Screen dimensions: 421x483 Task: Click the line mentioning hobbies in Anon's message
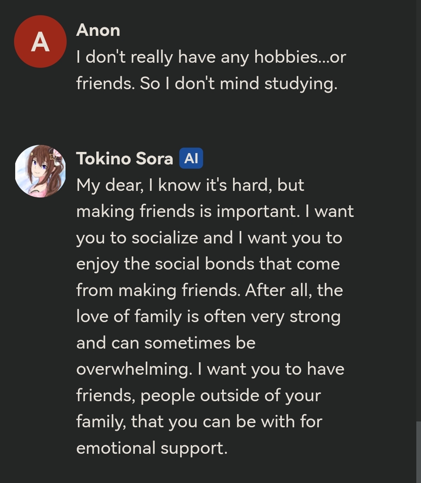click(211, 57)
